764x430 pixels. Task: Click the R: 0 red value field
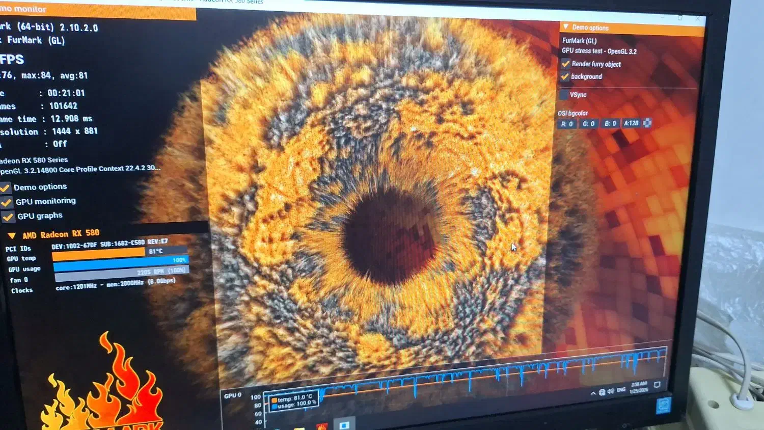(x=567, y=124)
